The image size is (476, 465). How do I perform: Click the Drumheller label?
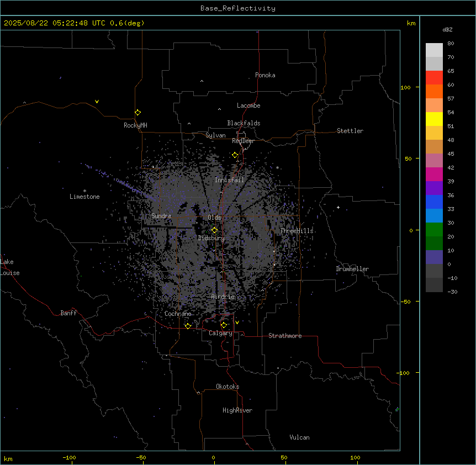coord(352,269)
